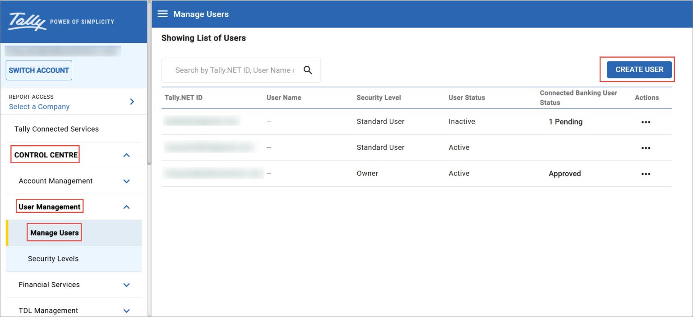Viewport: 693px width, 317px height.
Task: Click the Create User button
Action: point(639,69)
